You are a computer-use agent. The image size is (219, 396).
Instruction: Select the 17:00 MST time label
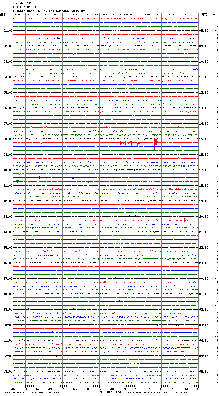coord(8,279)
